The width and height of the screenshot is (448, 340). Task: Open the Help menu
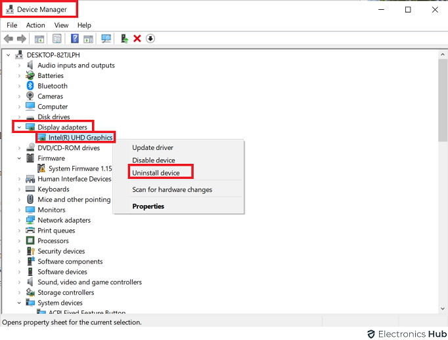pyautogui.click(x=84, y=25)
